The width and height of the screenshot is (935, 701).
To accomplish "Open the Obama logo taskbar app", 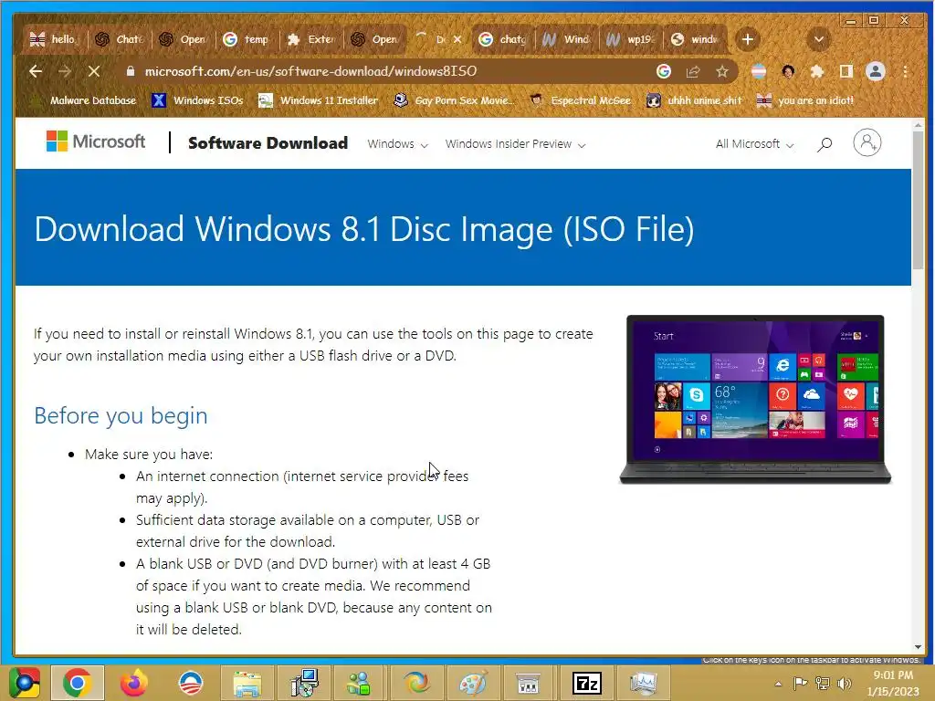I will coord(190,683).
